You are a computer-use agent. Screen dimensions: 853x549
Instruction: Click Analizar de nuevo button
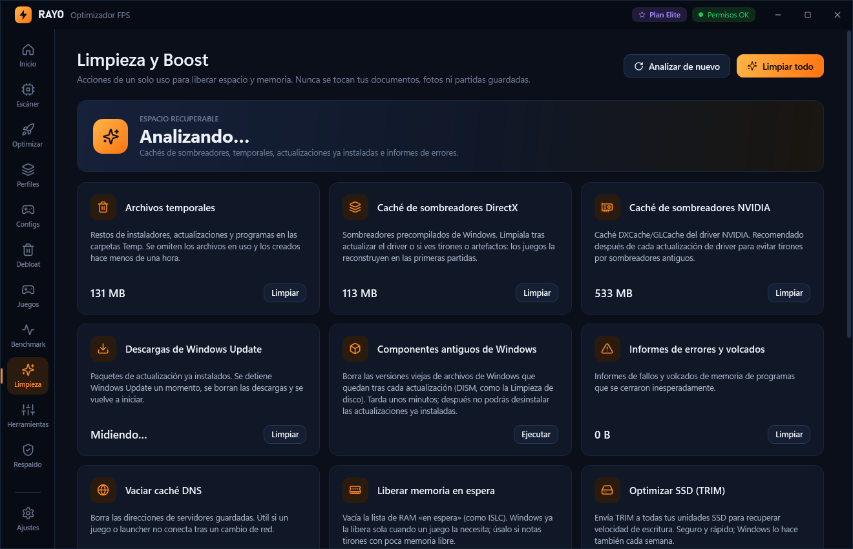pyautogui.click(x=677, y=66)
